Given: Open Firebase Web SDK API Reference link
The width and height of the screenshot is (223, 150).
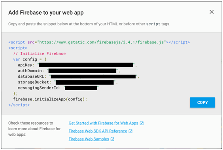Looking at the screenshot, I should coord(98,131).
